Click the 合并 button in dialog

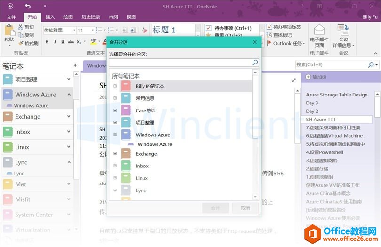click(x=215, y=208)
